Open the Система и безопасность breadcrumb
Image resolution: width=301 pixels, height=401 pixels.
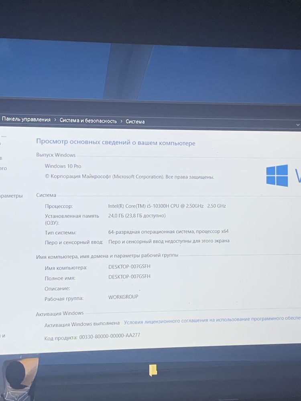(x=88, y=120)
